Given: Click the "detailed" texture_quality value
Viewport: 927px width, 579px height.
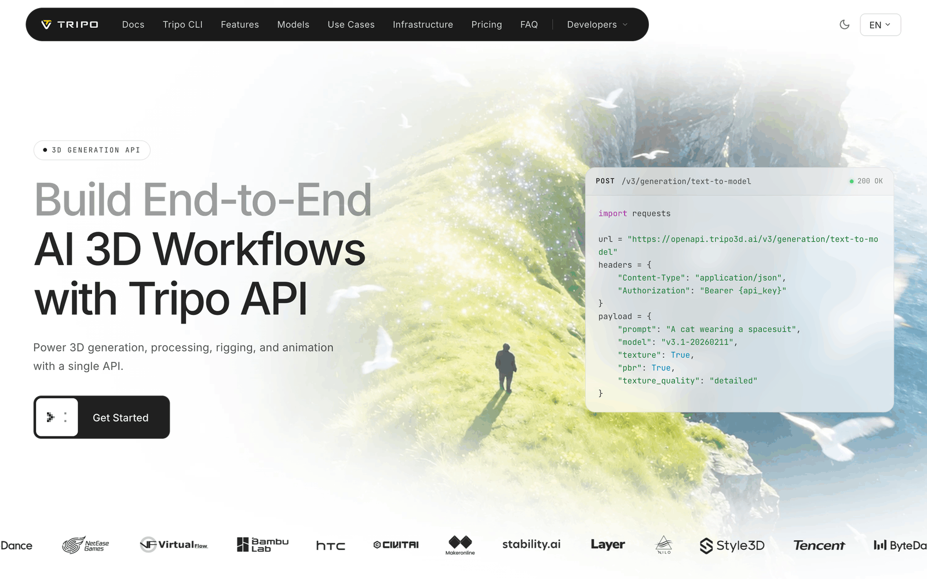Looking at the screenshot, I should [x=733, y=381].
